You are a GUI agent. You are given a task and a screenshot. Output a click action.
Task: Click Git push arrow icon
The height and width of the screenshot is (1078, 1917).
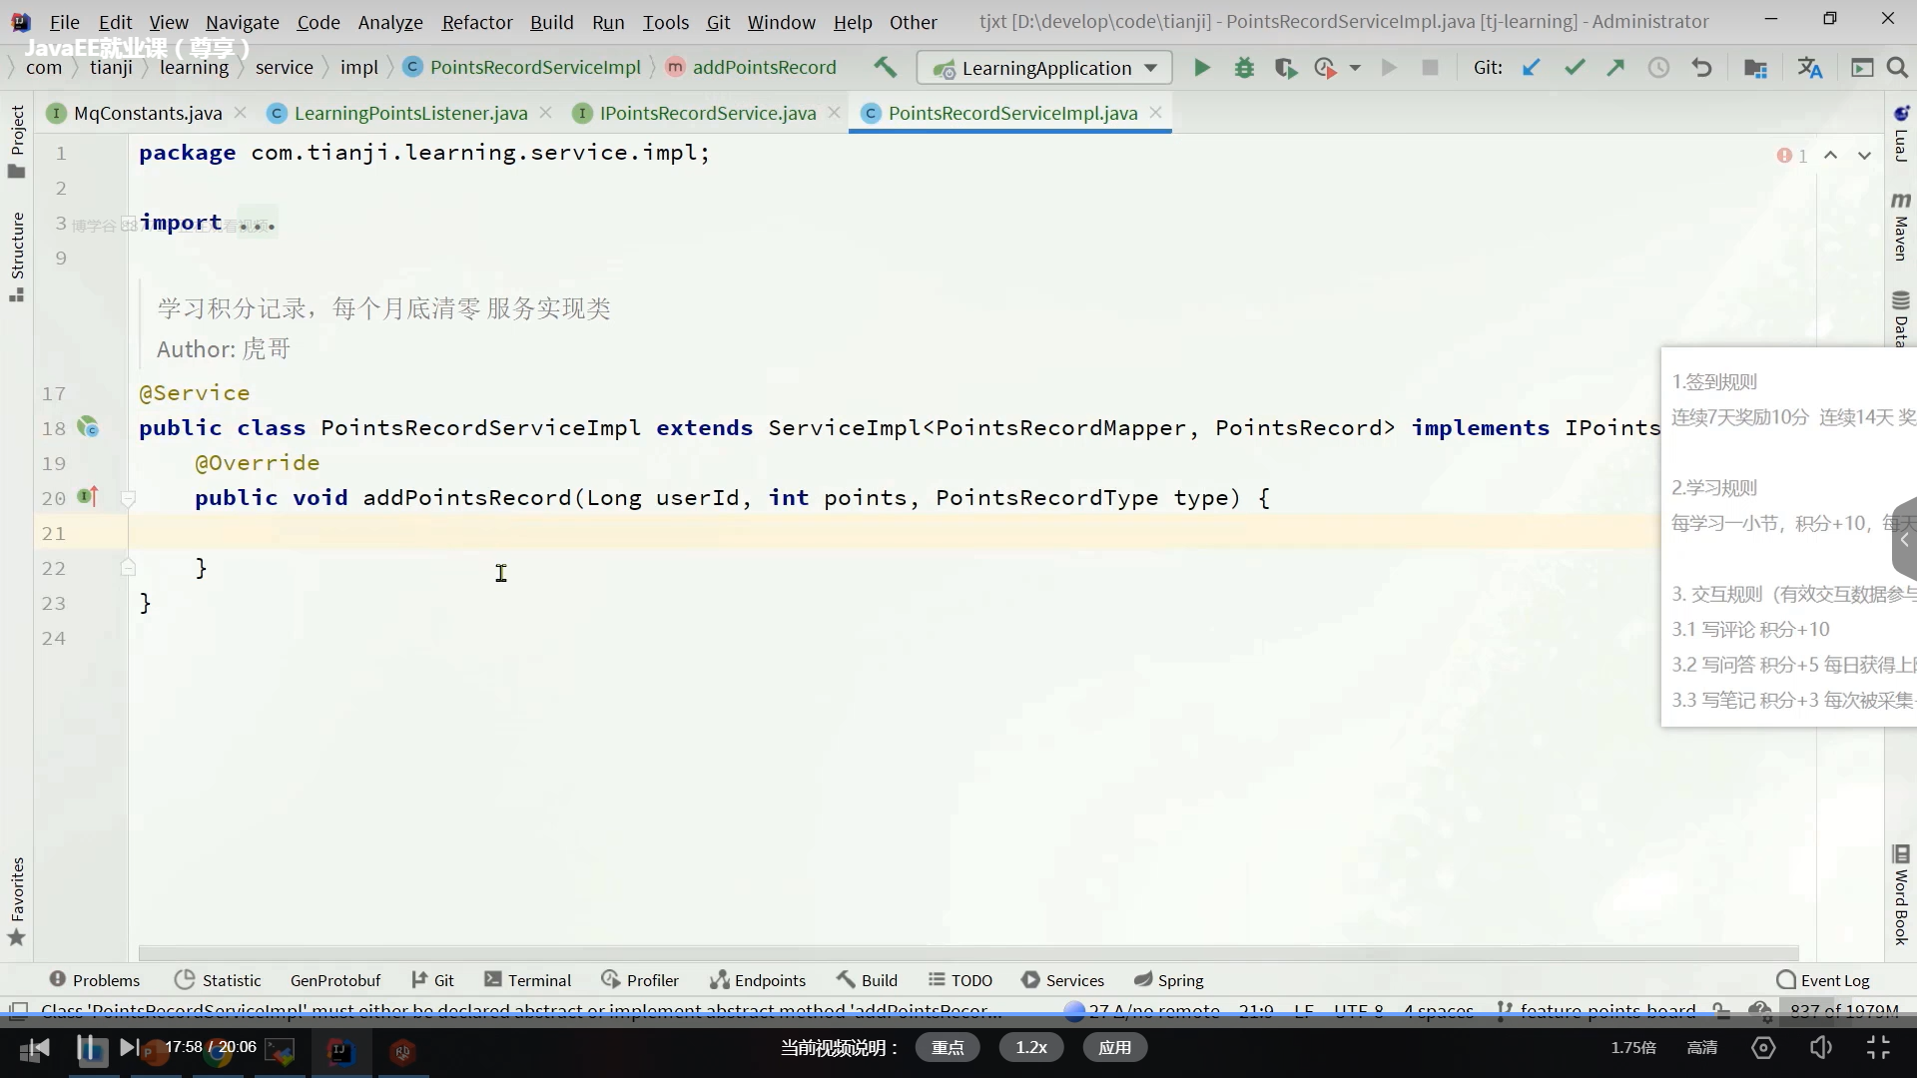[x=1615, y=68]
